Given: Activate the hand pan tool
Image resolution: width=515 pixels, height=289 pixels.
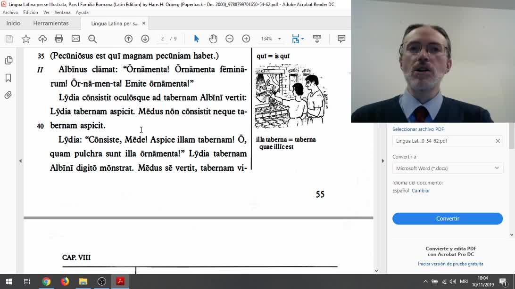Looking at the screenshot, I should [x=213, y=39].
